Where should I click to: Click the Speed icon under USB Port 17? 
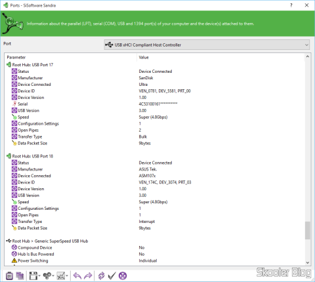point(14,117)
